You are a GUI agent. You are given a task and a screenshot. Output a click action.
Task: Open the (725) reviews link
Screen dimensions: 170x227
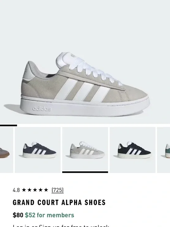click(x=57, y=190)
